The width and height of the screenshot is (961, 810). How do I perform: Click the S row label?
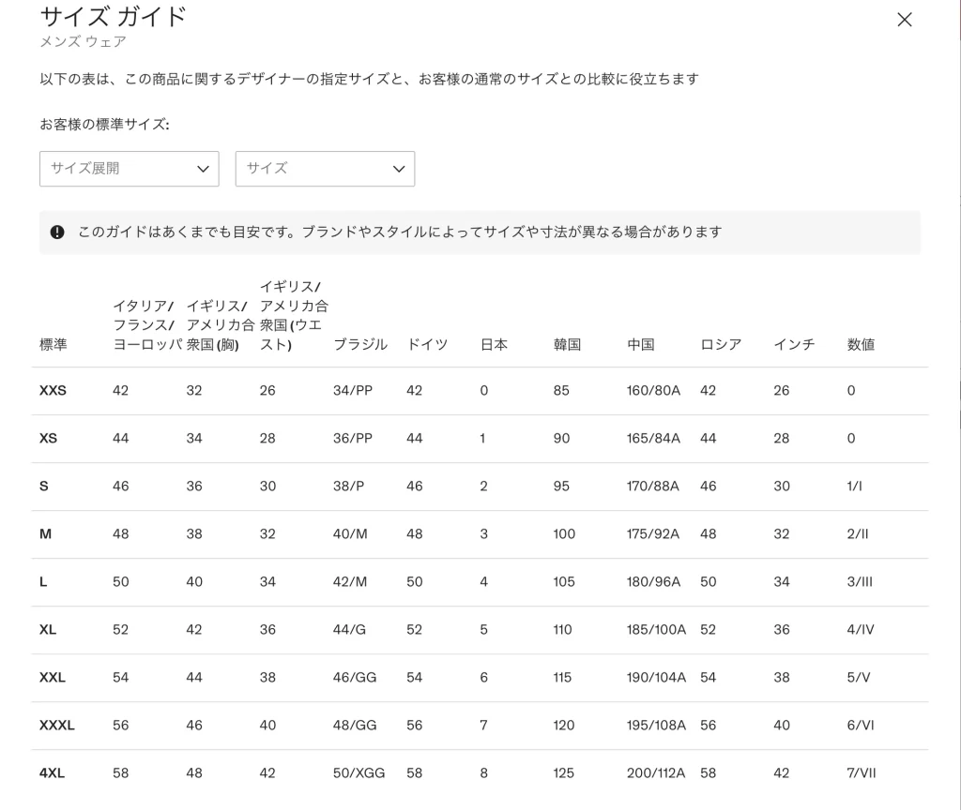(44, 487)
